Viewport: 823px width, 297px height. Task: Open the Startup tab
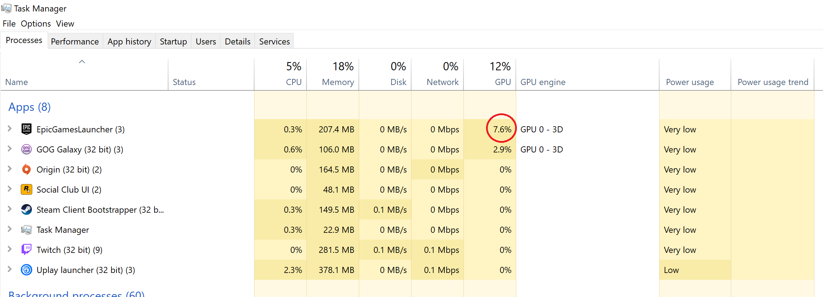pos(173,42)
